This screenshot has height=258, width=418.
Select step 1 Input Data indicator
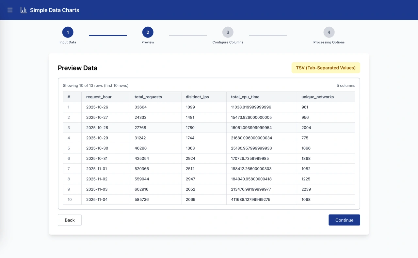68,32
